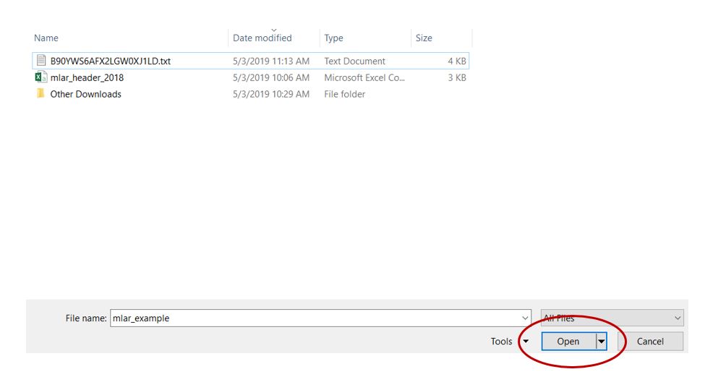
Task: Open the All Files type filter dropdown
Action: (x=612, y=318)
